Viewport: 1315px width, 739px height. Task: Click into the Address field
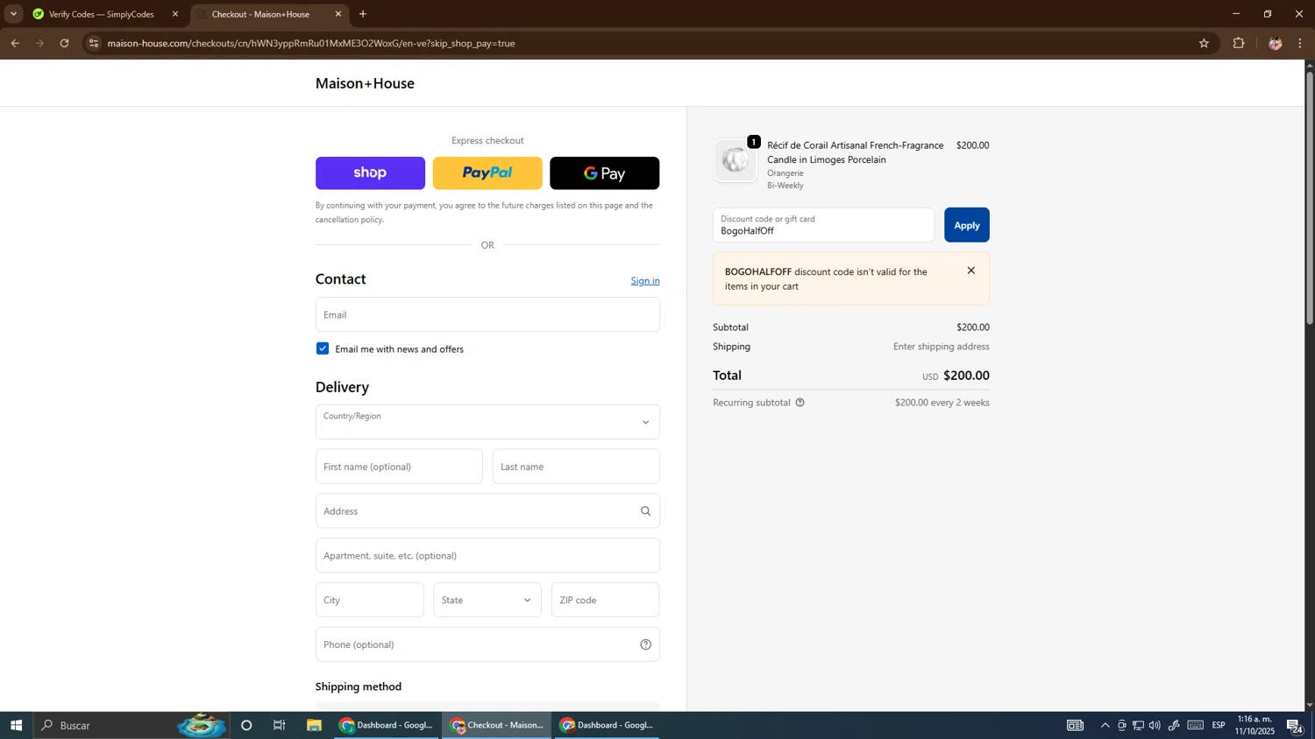[x=487, y=510]
